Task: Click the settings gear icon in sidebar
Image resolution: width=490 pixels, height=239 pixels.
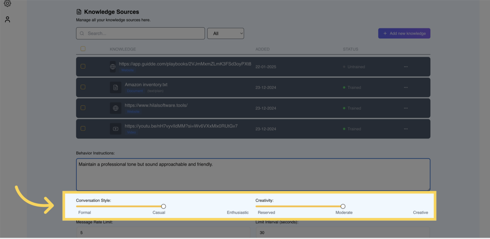Action: click(7, 3)
